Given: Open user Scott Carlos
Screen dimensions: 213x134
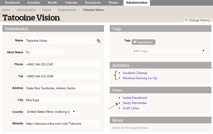Looking at the screenshot, I should click(x=131, y=108).
